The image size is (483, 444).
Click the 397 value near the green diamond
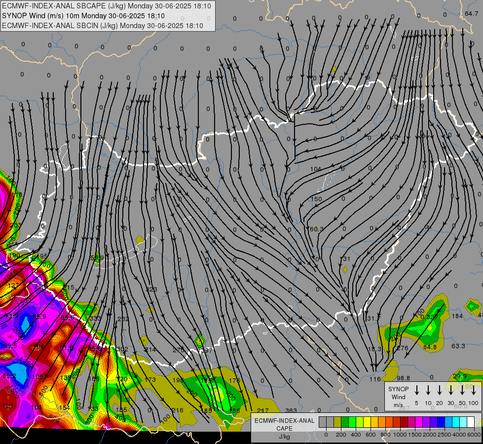tap(207, 350)
